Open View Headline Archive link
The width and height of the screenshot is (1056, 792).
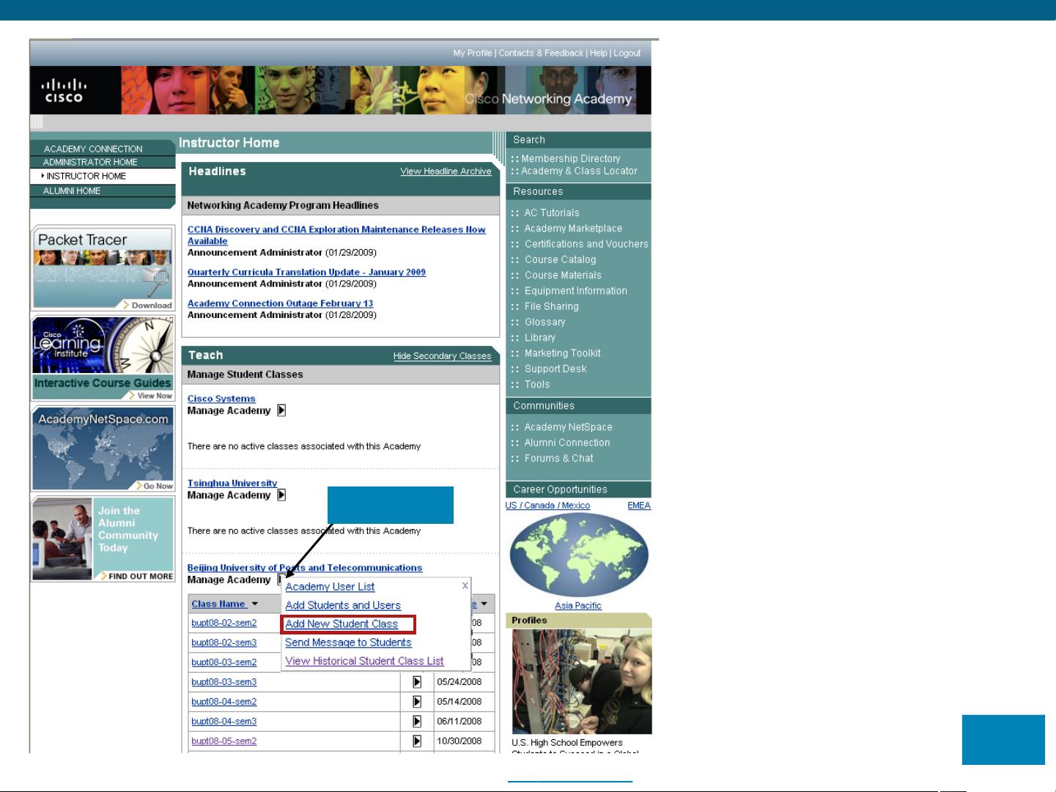[446, 171]
